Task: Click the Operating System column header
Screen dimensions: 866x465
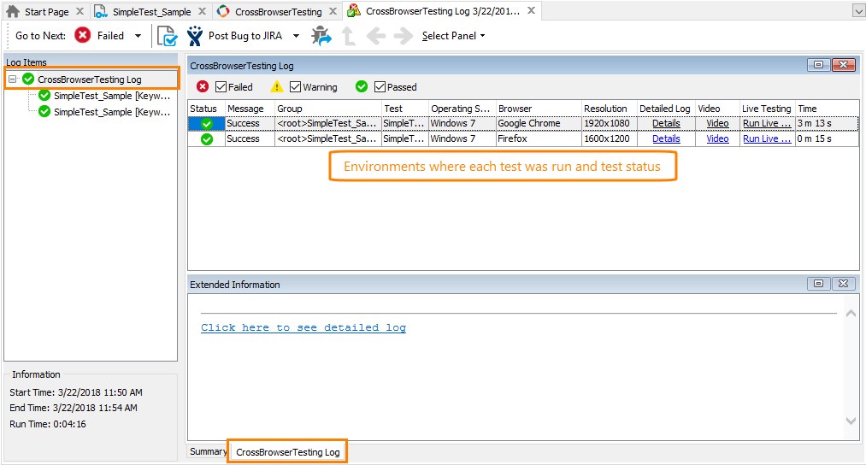Action: pyautogui.click(x=462, y=109)
